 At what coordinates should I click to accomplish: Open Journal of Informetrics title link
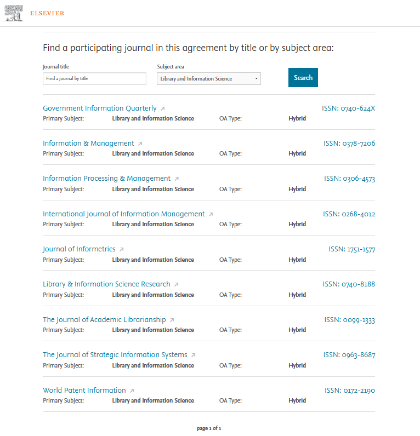pos(79,249)
